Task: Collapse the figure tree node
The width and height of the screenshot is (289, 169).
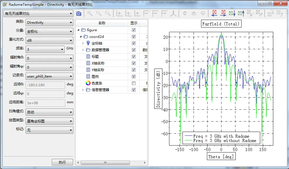Action: (79, 30)
